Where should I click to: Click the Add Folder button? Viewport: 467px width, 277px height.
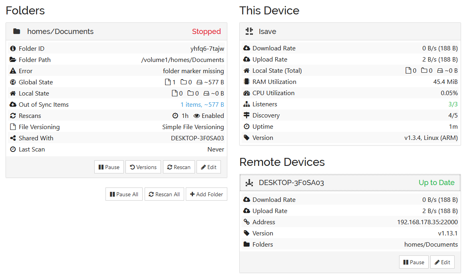(207, 194)
